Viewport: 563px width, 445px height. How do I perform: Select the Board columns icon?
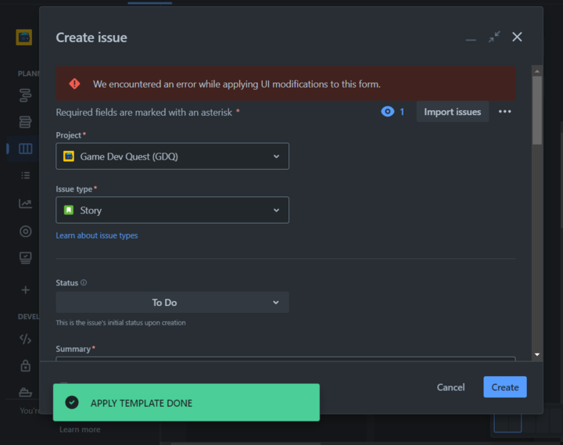point(25,149)
